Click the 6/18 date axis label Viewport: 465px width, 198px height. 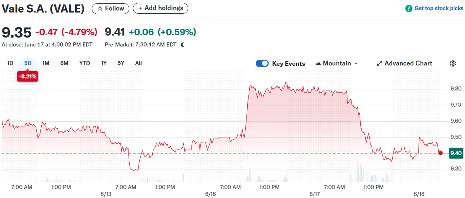pos(419,194)
